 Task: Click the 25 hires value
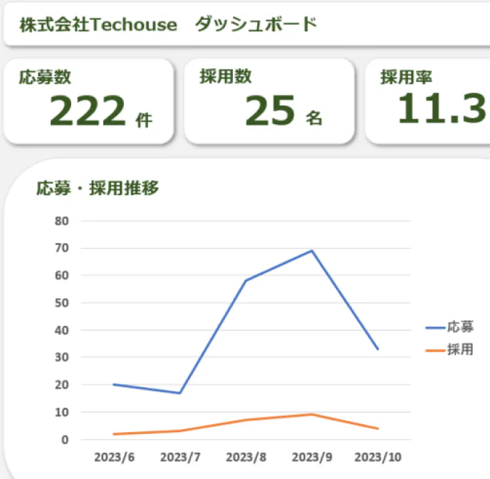[x=269, y=111]
